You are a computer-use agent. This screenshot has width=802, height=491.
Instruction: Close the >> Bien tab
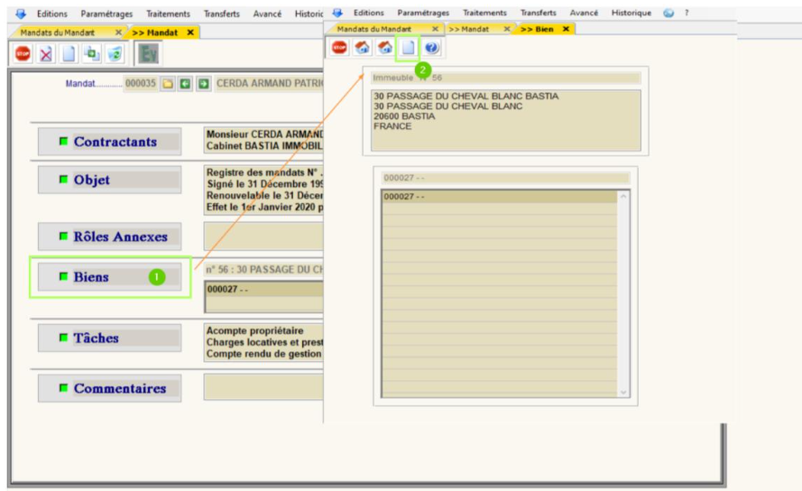[566, 29]
